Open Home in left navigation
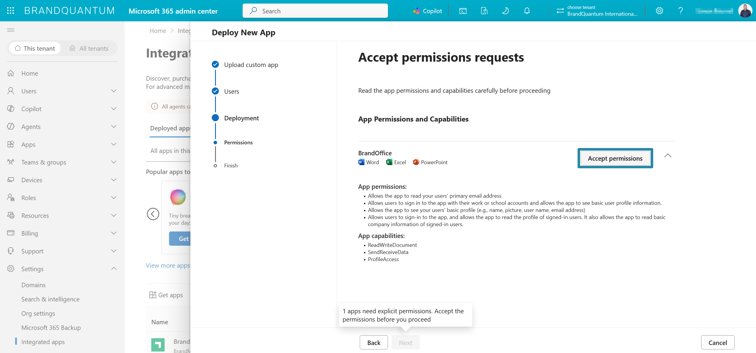Viewport: 756px width, 353px height. [30, 73]
